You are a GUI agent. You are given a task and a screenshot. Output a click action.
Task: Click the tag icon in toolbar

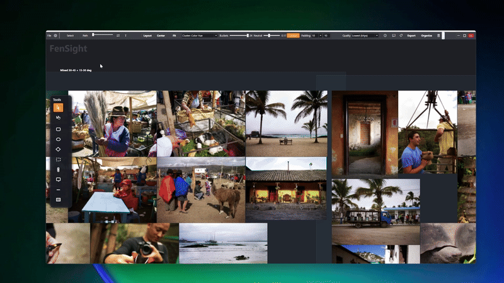pyautogui.click(x=401, y=36)
